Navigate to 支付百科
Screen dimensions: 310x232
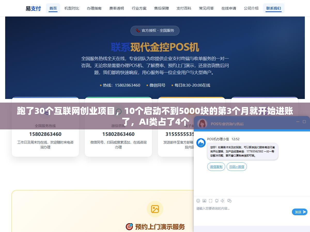pos(184,8)
